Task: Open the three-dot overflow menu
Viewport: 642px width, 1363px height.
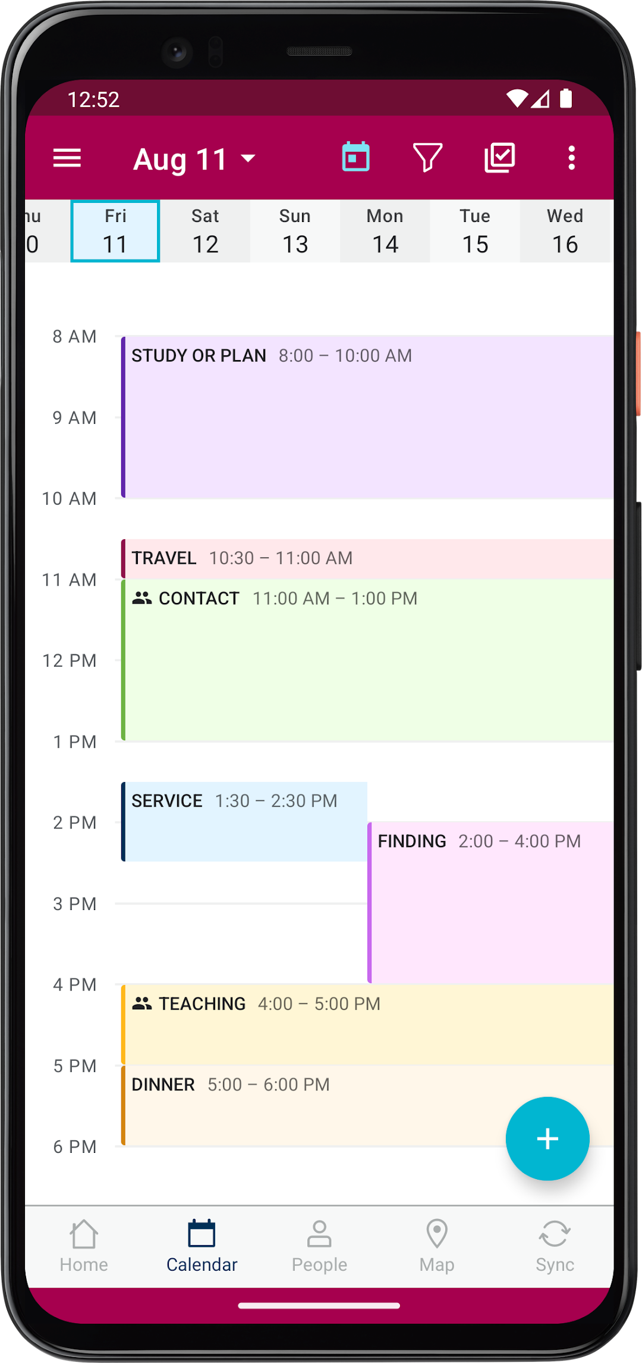Action: tap(571, 158)
